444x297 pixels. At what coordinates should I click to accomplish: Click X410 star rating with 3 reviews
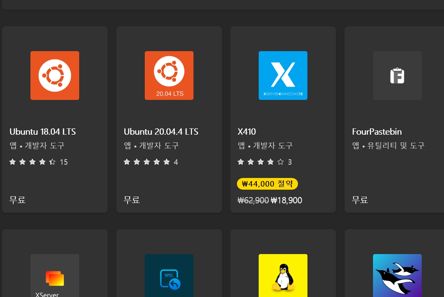[x=265, y=162]
